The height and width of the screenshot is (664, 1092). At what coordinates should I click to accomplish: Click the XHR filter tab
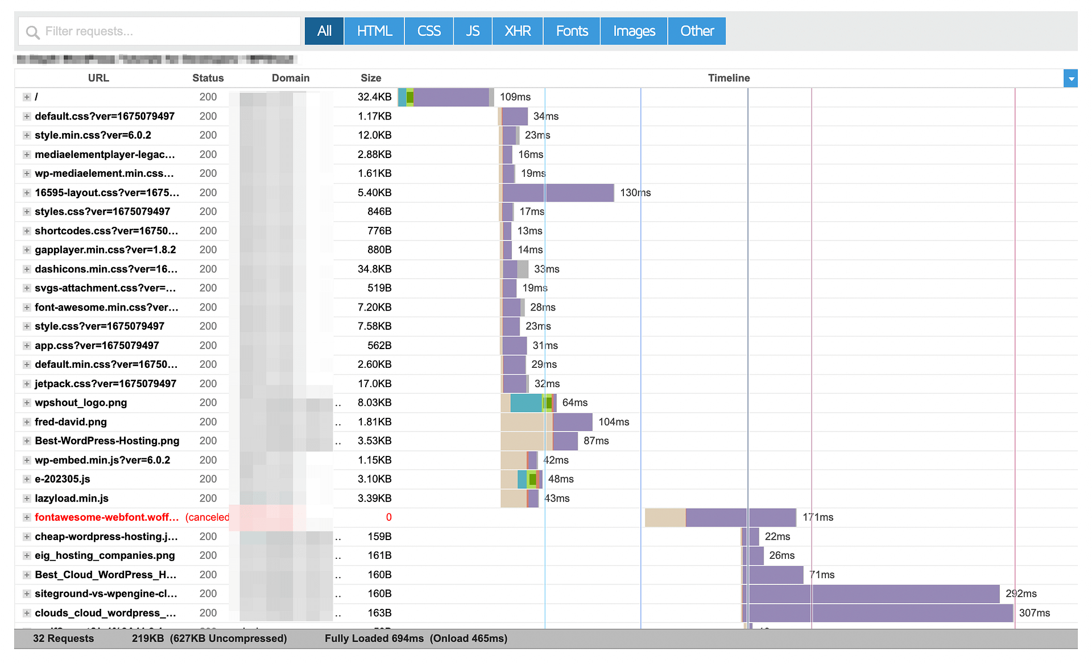point(517,31)
